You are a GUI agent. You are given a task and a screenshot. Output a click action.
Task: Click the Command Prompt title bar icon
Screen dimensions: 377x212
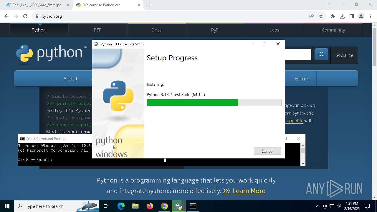coord(22,138)
